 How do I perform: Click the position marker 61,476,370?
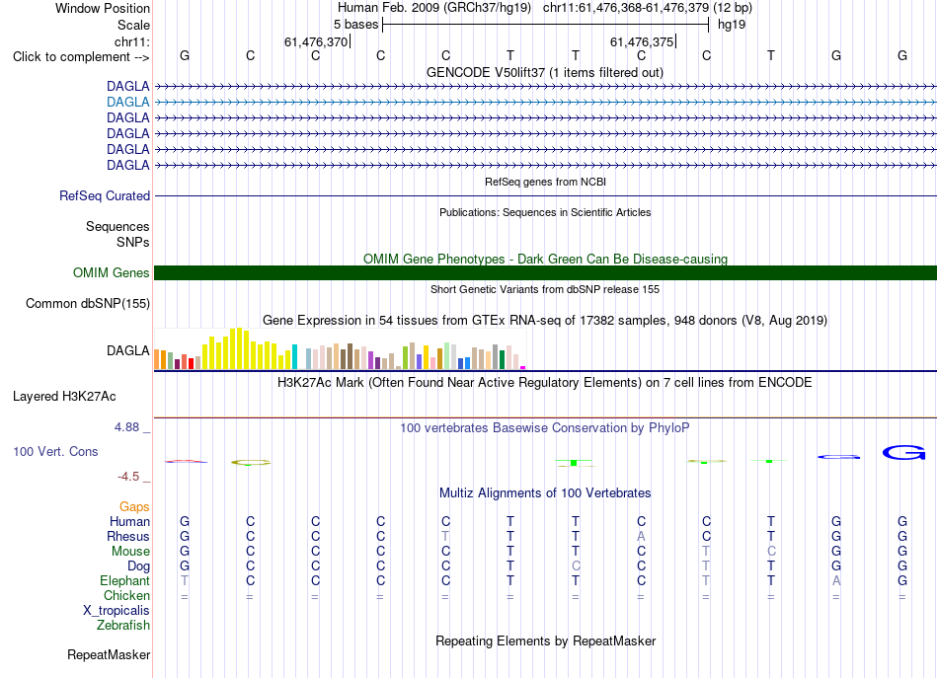pos(316,41)
